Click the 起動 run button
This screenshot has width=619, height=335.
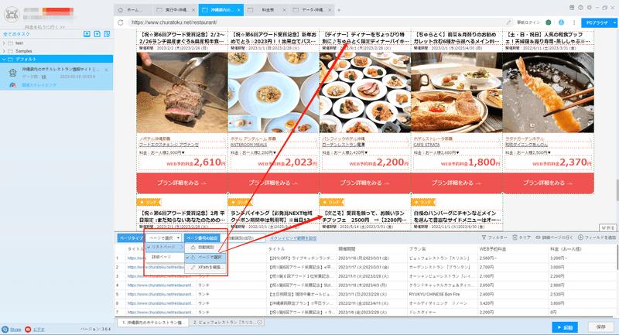(565, 327)
